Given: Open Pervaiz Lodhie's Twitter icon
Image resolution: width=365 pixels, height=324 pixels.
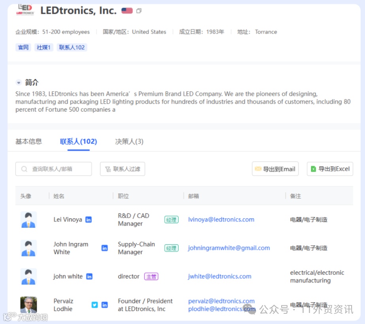Looking at the screenshot, I should tap(95, 305).
